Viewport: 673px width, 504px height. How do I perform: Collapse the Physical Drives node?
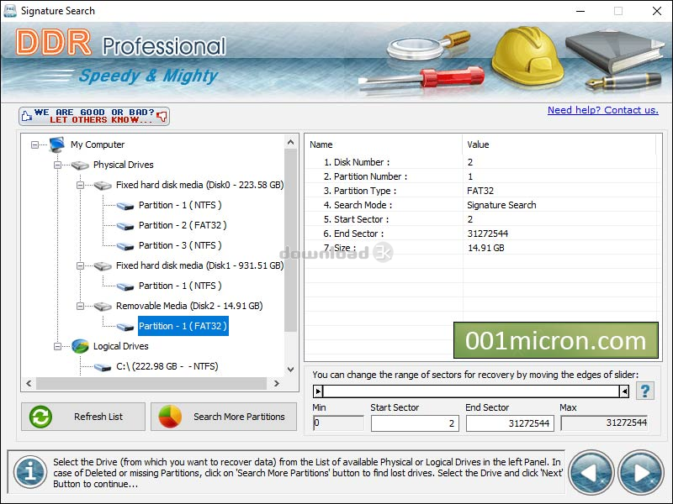point(57,165)
